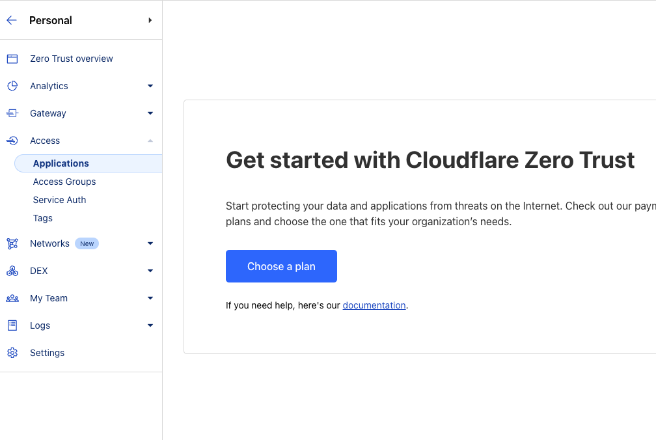The image size is (656, 440).
Task: Expand the Gateway section
Action: pos(150,113)
